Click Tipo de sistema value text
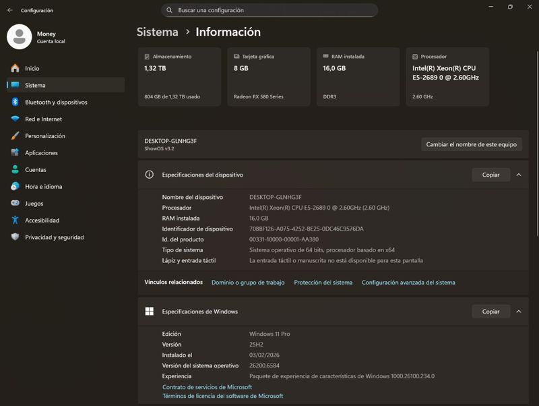 (322, 250)
